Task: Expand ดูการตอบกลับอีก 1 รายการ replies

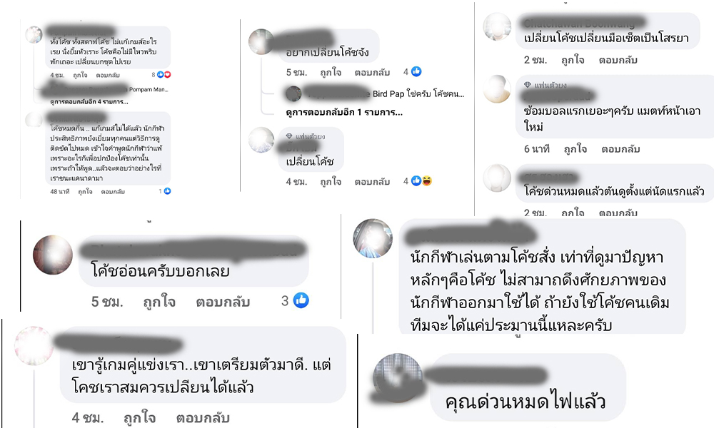Action: coord(344,112)
